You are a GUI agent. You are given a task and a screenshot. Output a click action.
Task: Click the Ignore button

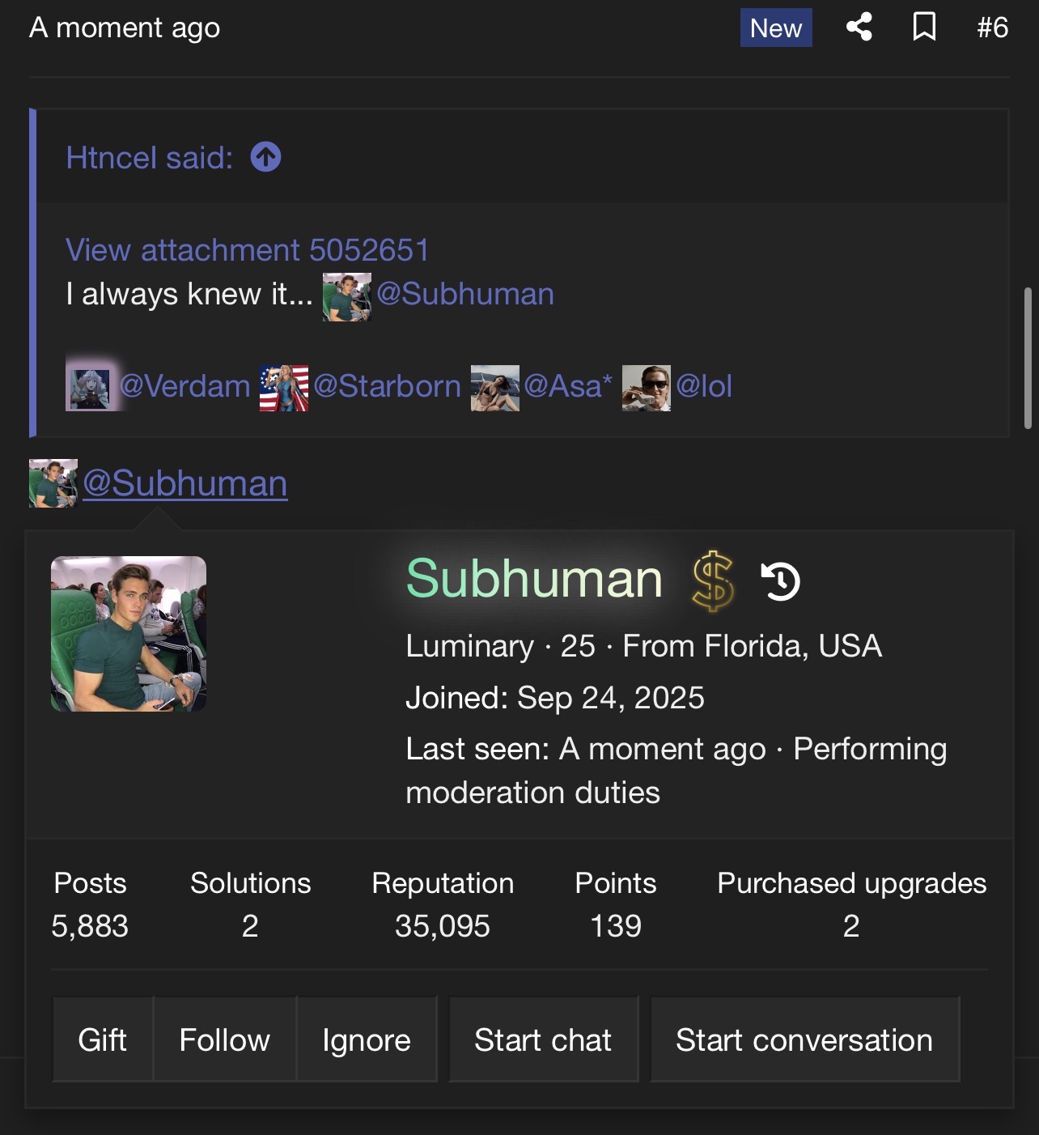point(367,1039)
